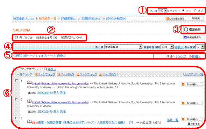Viewport: 206px width, 129px height.
Task: Focus the 件目へ jump number field
Action: click(x=159, y=56)
